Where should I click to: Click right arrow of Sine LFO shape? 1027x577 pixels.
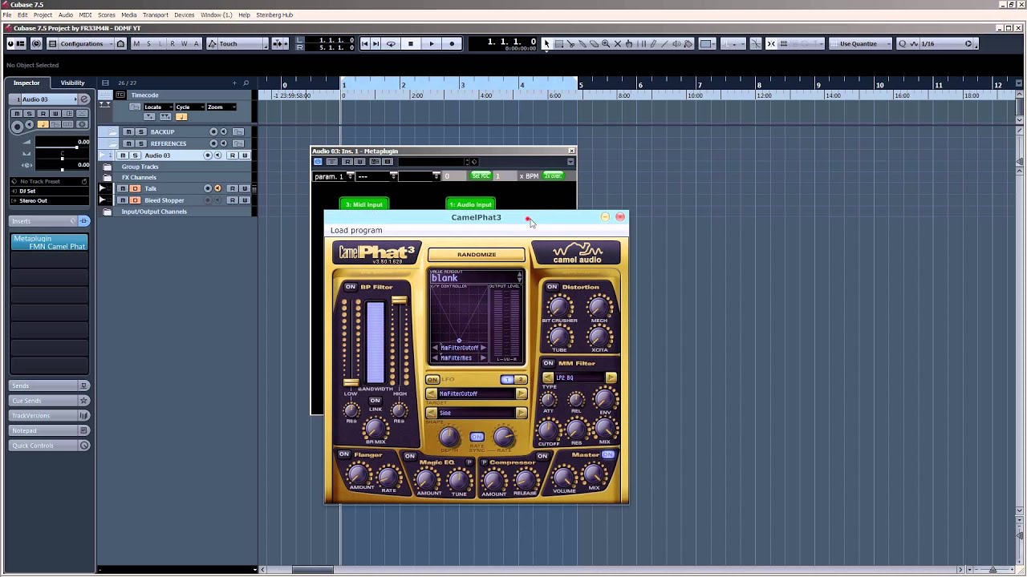tap(522, 413)
